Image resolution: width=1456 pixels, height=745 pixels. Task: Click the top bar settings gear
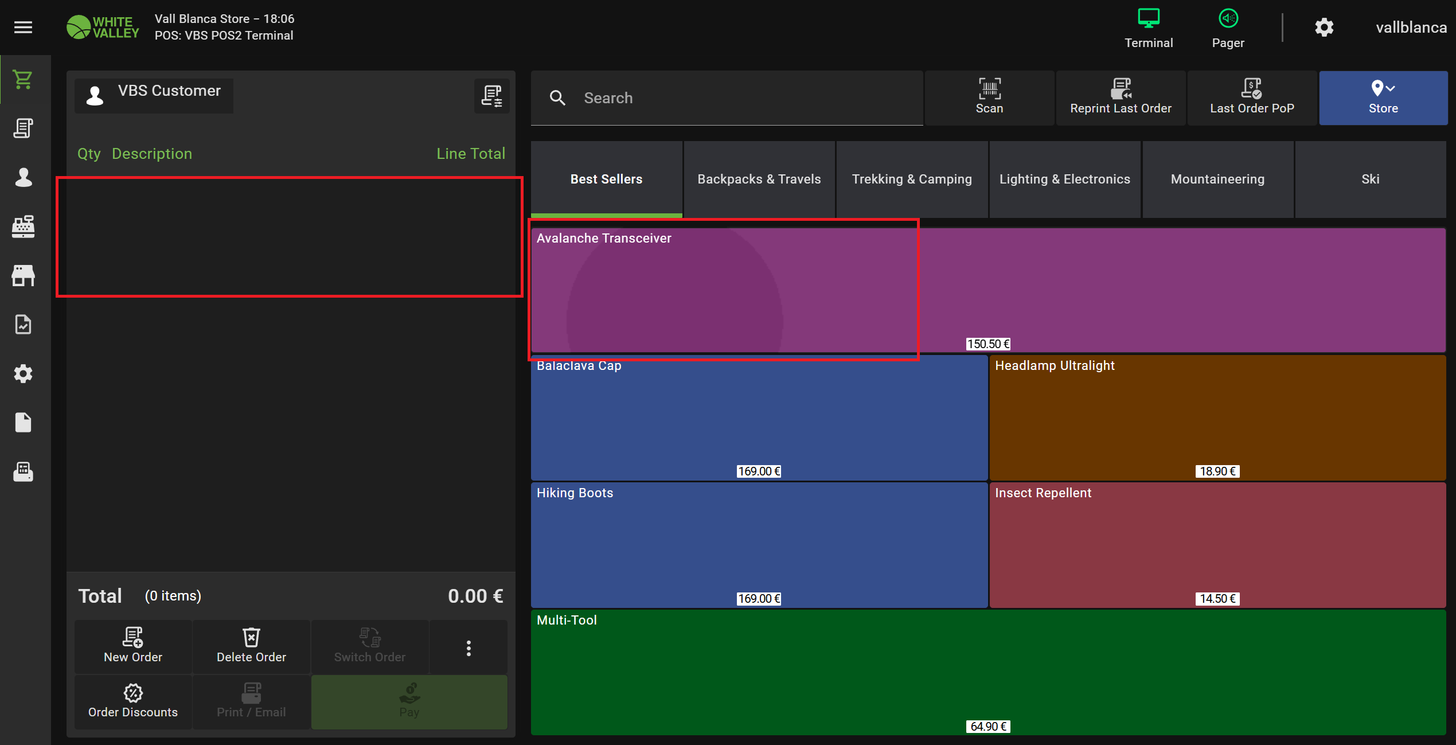pos(1324,27)
